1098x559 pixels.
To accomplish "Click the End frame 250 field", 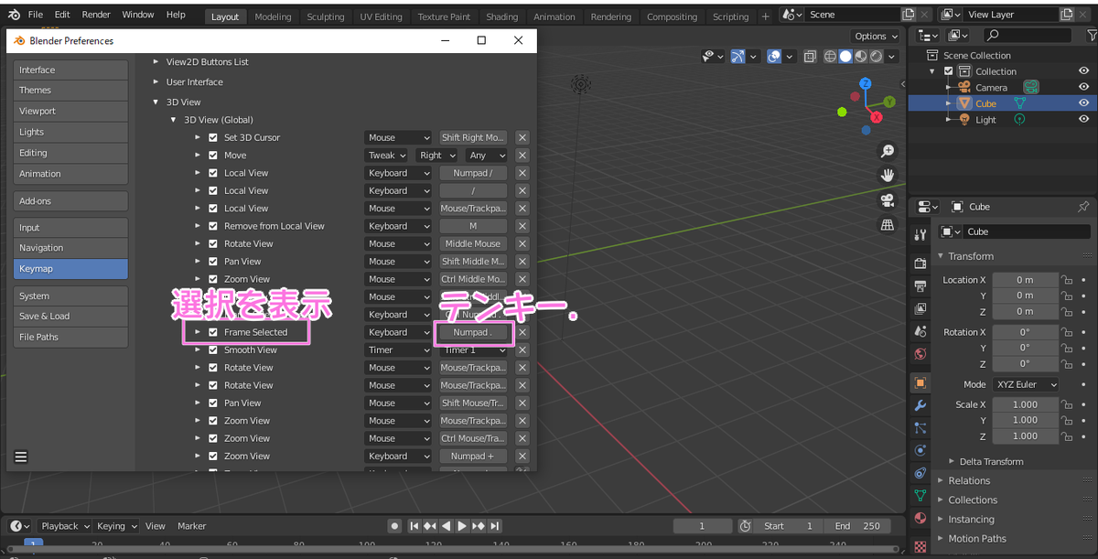I will (x=857, y=526).
